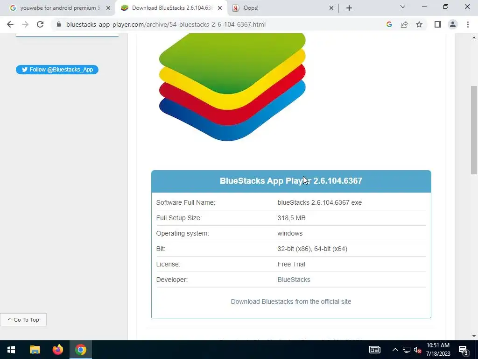
Task: Click the BlueStacks logo image
Action: point(232,87)
